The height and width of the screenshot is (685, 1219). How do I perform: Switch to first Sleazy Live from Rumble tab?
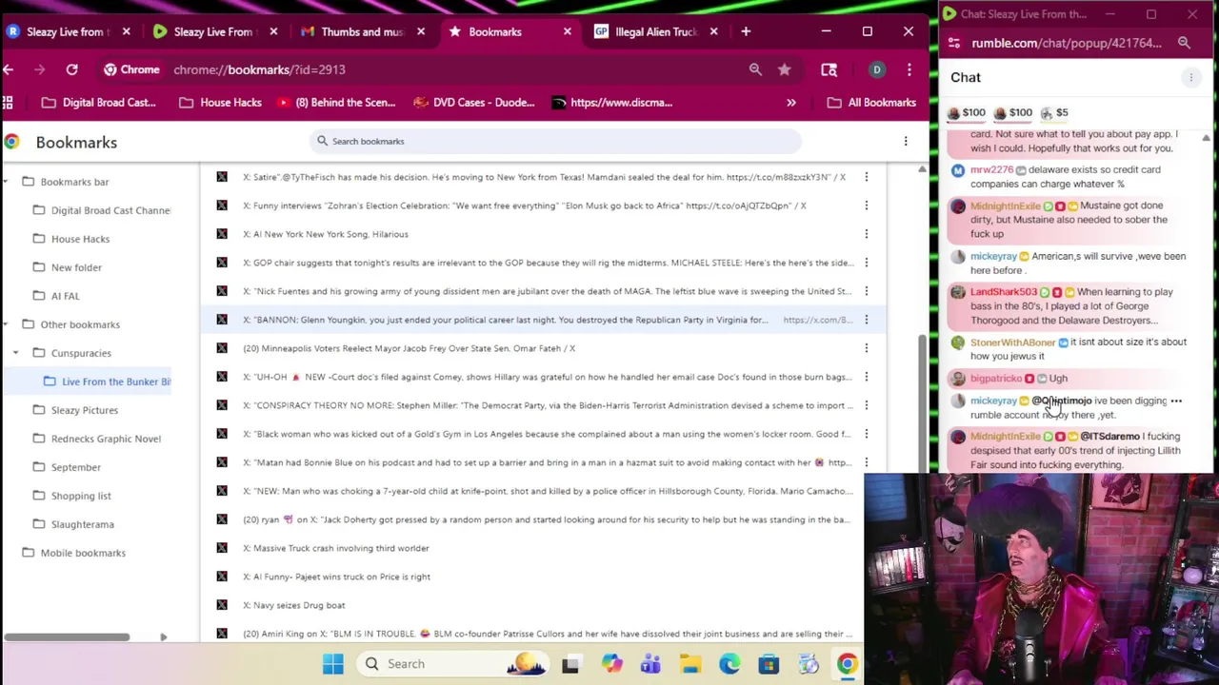point(66,31)
